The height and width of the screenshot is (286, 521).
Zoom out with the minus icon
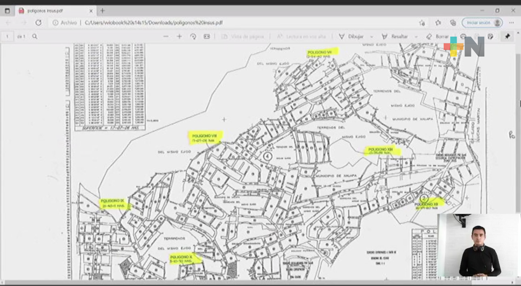[166, 37]
